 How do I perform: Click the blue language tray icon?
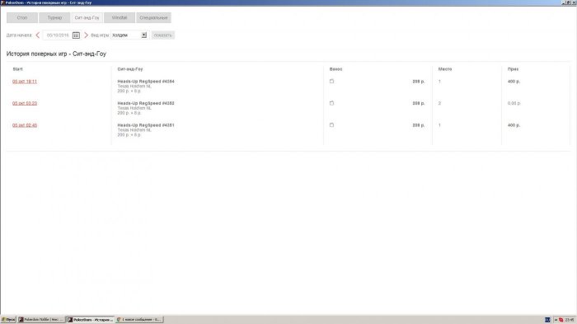pyautogui.click(x=547, y=320)
